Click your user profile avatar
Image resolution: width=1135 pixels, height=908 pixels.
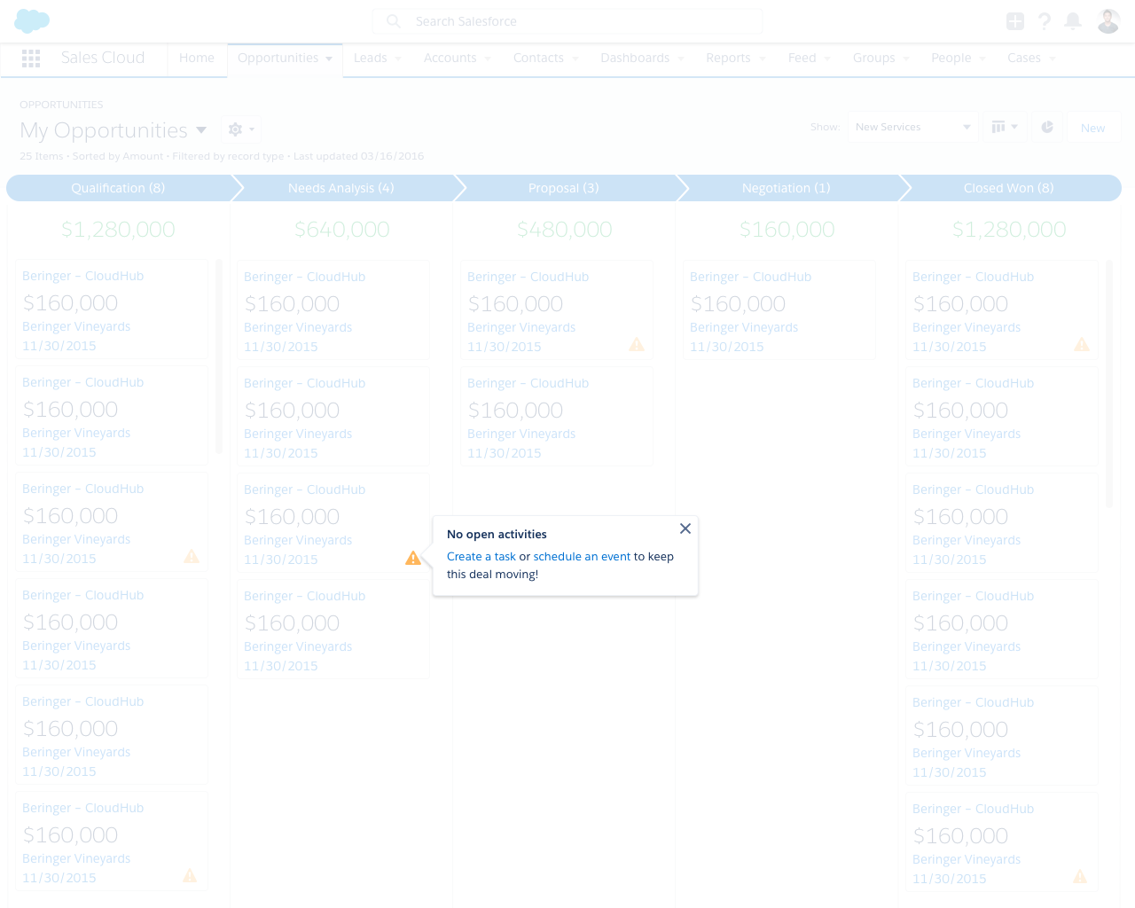pos(1108,20)
